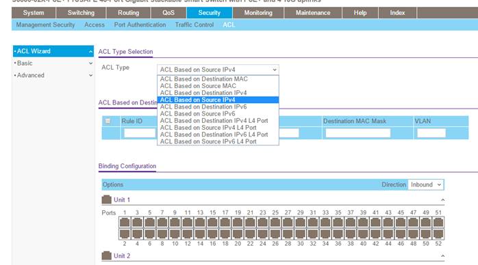Screen dimensions: 478x265
Task: Collapse the Unit 1 port panel
Action: [x=442, y=200]
